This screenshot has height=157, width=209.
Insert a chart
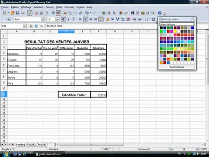(121, 13)
